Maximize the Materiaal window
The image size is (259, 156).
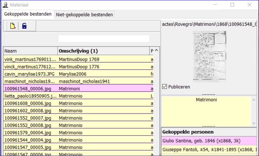point(232,5)
